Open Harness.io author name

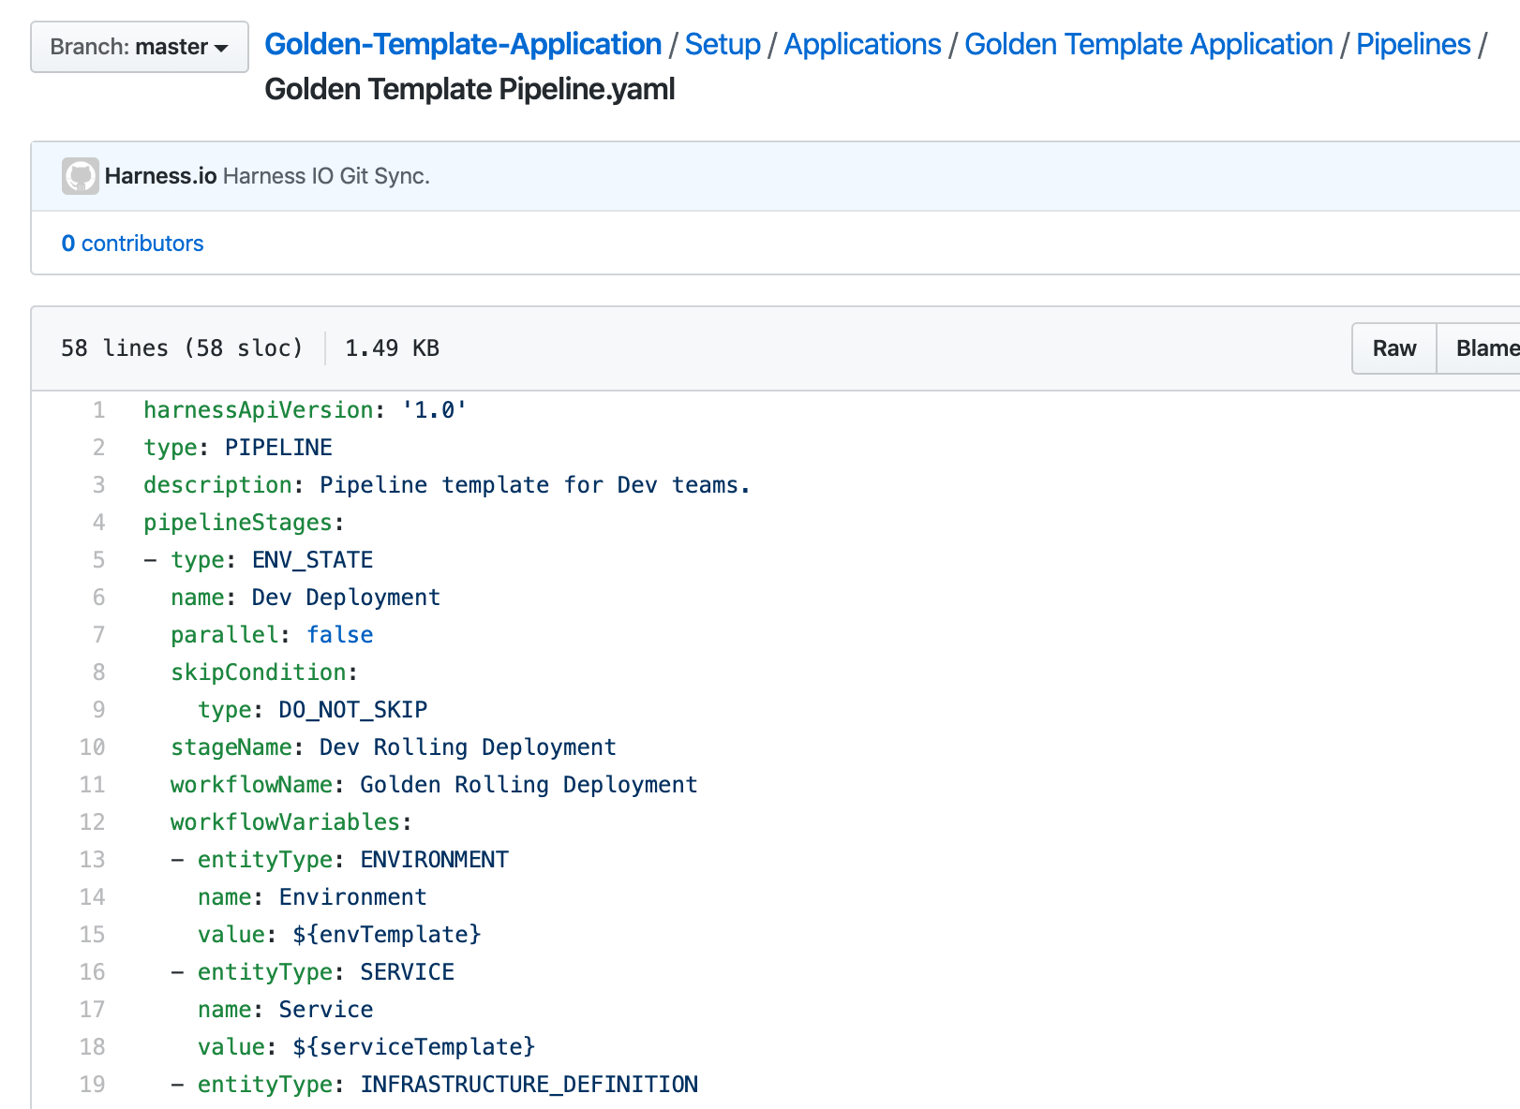161,176
